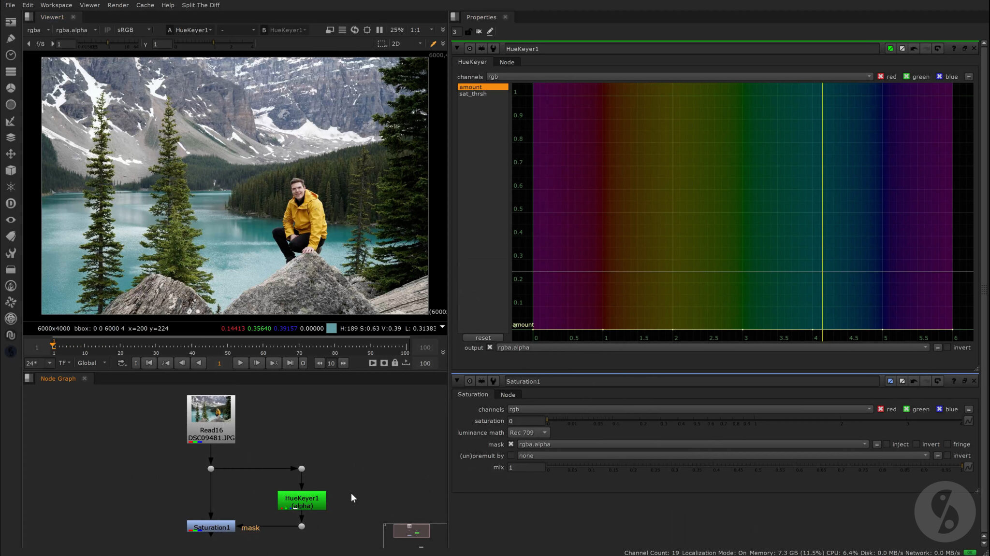Open the luminance math Rec 709 dropdown
Viewport: 990px width, 556px height.
pyautogui.click(x=528, y=433)
